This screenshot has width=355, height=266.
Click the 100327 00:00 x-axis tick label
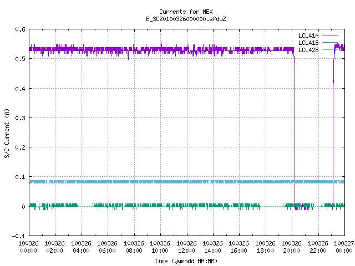[344, 247]
